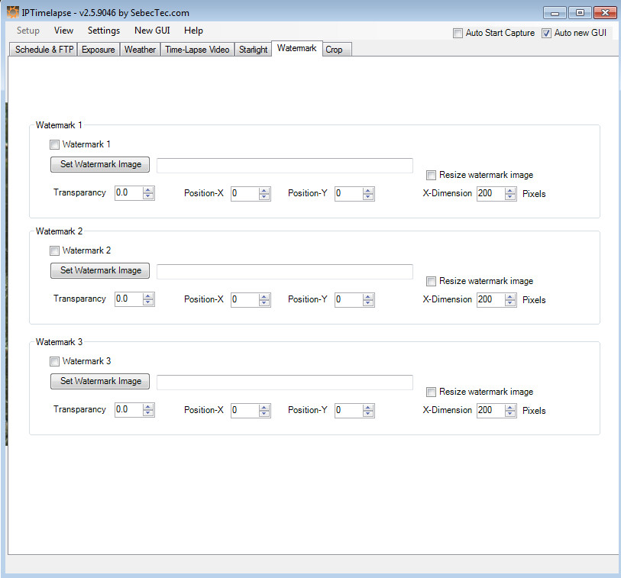621x578 pixels.
Task: Click Set Watermark Image for Watermark 2
Action: [100, 270]
